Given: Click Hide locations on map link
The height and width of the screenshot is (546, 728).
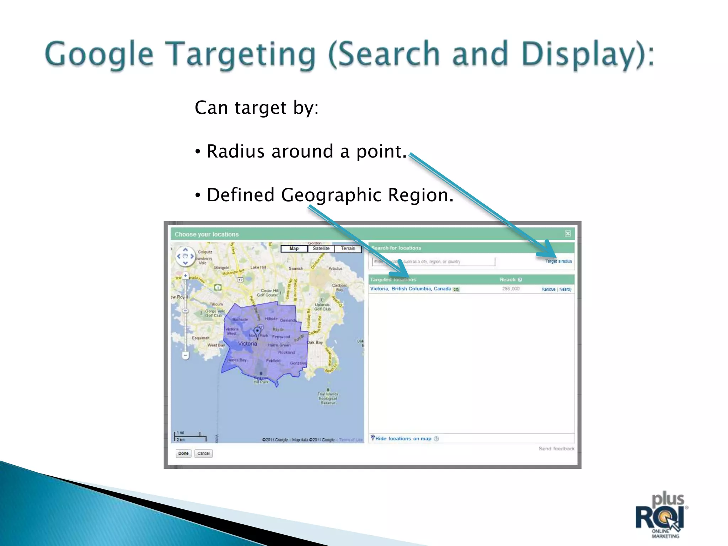Looking at the screenshot, I should pos(403,439).
